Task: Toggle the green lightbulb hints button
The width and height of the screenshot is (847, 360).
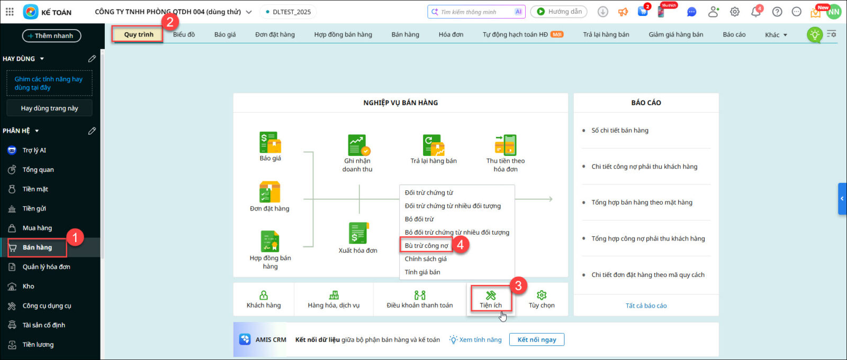Action: [814, 35]
